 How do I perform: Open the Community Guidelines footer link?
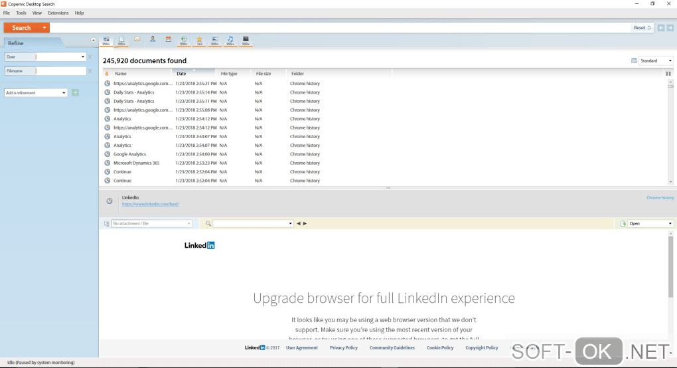pyautogui.click(x=392, y=347)
